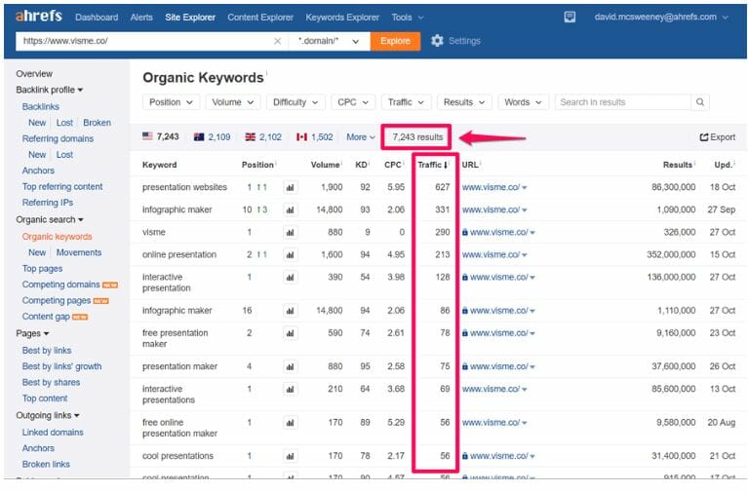Open Best by shares in sidebar
Viewport: 748px width, 493px height.
point(51,382)
